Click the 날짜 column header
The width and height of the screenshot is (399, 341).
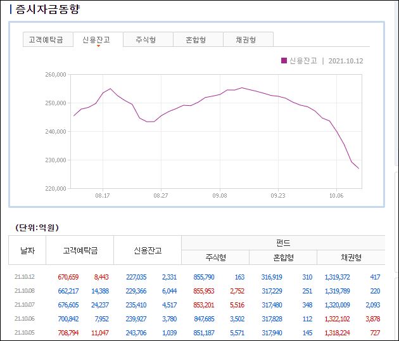[27, 250]
